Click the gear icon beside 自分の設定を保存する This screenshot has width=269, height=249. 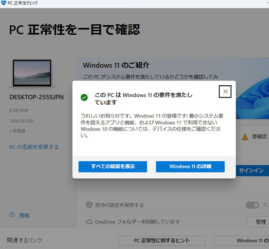tap(89, 205)
